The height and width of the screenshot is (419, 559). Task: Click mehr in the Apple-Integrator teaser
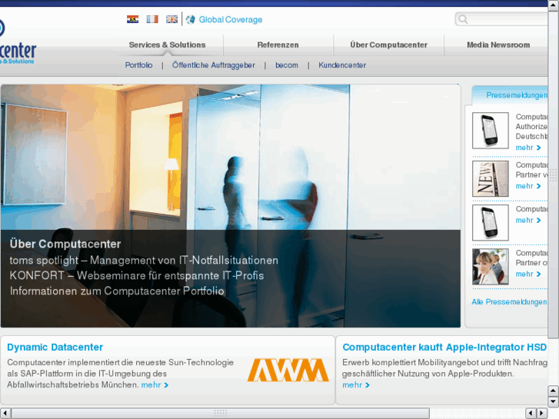pyautogui.click(x=356, y=385)
